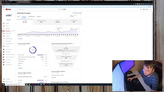164x92 pixels.
Task: Open the Настройка канала sidebar icon
Action: 4,44
